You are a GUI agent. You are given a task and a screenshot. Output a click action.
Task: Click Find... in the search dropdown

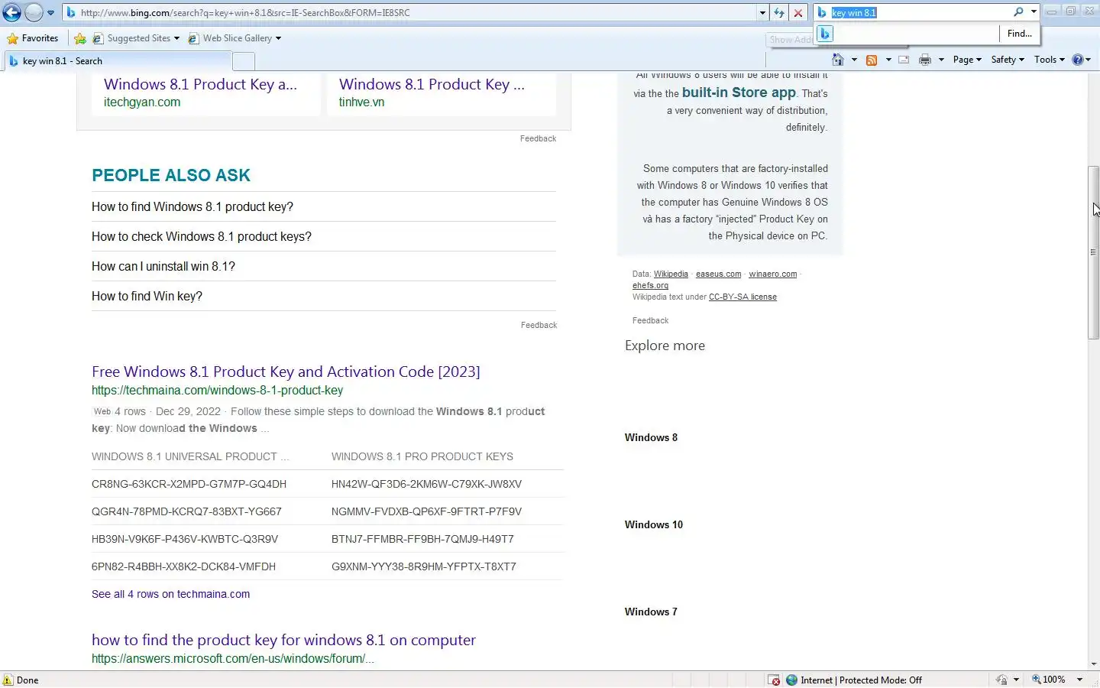1019,34
